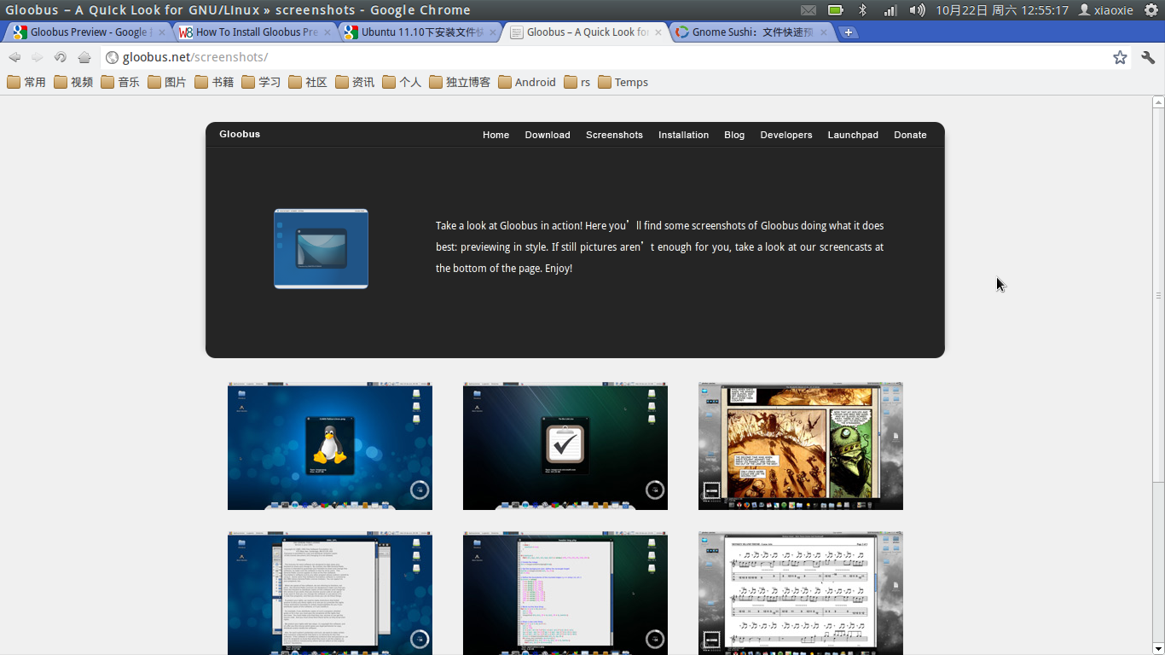Open the 独立博客 bookmarks folder
Screen dimensions: 1165x655
click(x=460, y=82)
